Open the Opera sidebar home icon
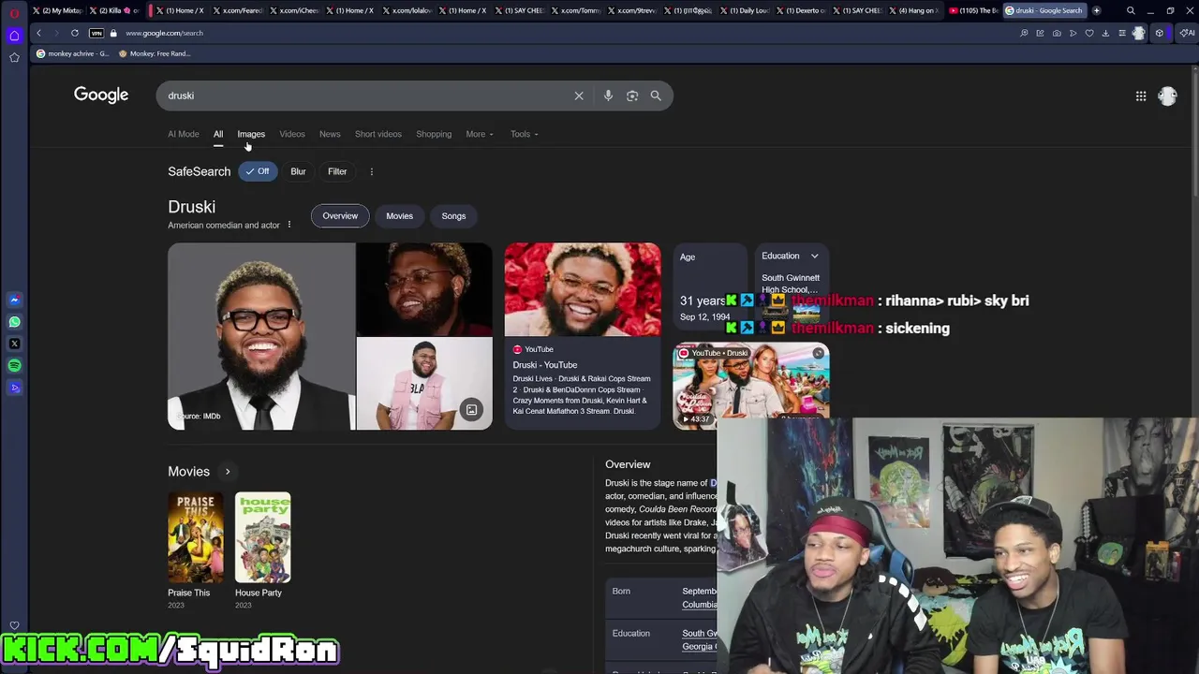 [14, 36]
